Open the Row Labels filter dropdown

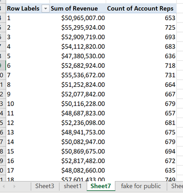coord(45,9)
